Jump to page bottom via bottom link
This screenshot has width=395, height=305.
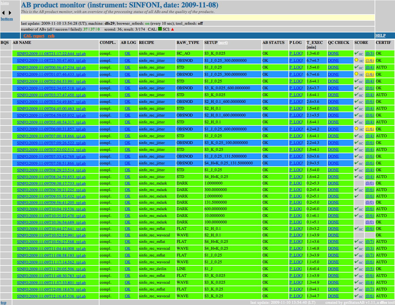pyautogui.click(x=7, y=19)
